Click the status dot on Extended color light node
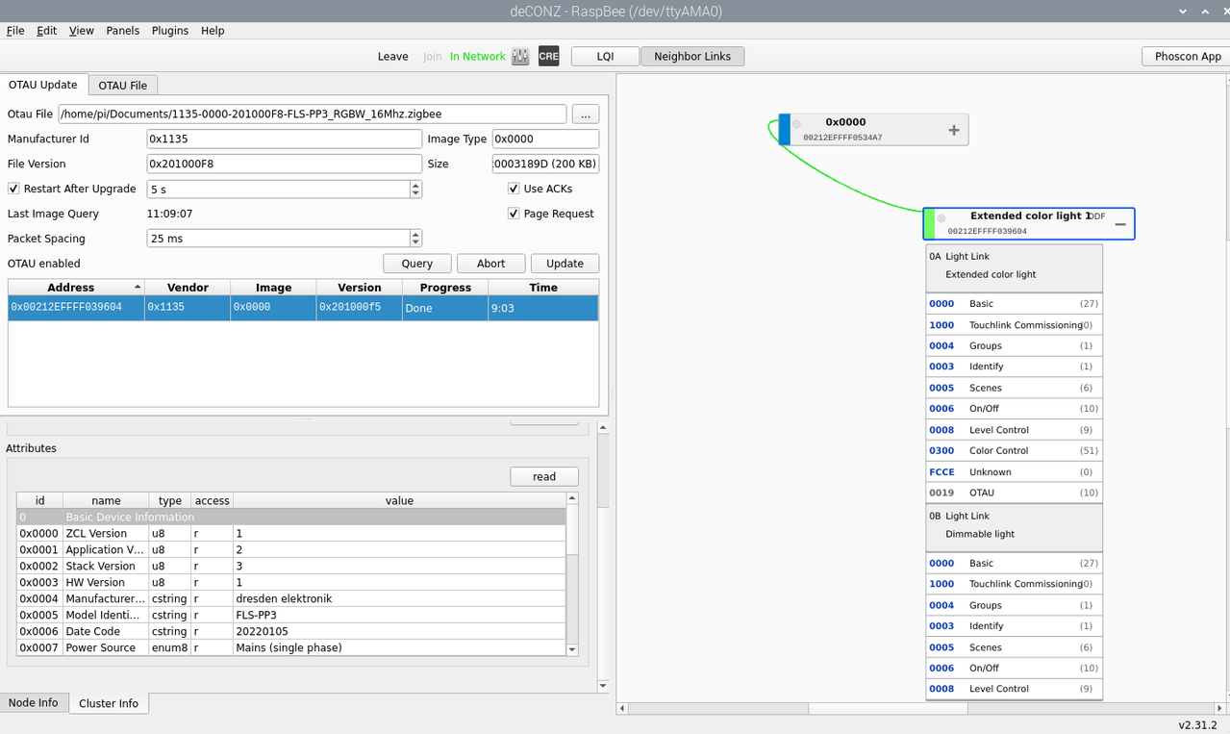The height and width of the screenshot is (734, 1230). [941, 218]
